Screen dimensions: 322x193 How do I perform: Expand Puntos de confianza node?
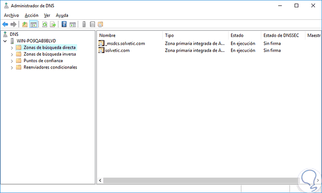click(11, 61)
